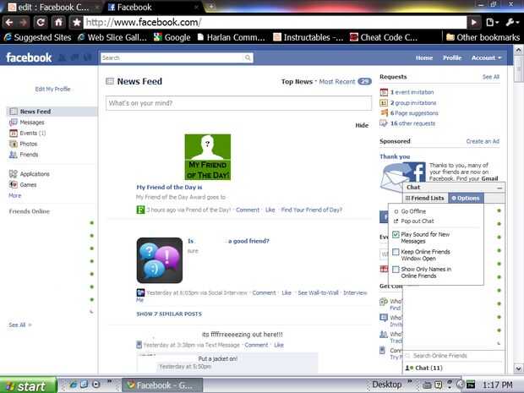524x393 pixels.
Task: Click the Edit My Profile link
Action: coord(52,89)
